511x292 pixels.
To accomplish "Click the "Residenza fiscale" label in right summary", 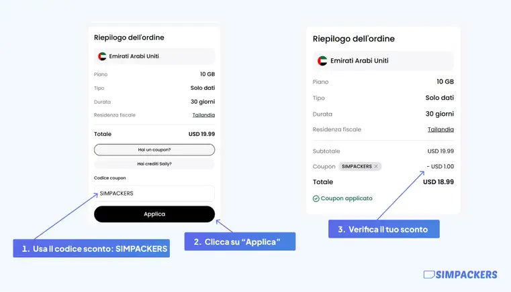I will pos(337,129).
